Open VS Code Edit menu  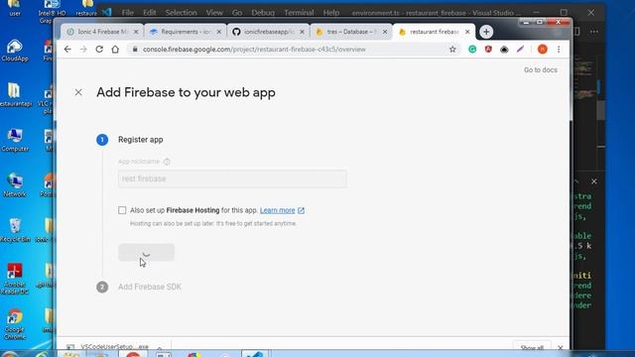(x=150, y=13)
